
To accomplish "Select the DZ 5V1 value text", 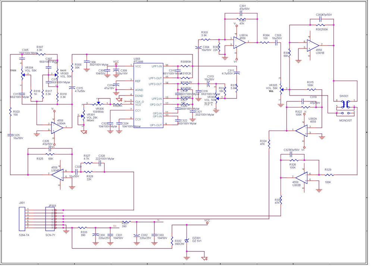I will [197, 241].
